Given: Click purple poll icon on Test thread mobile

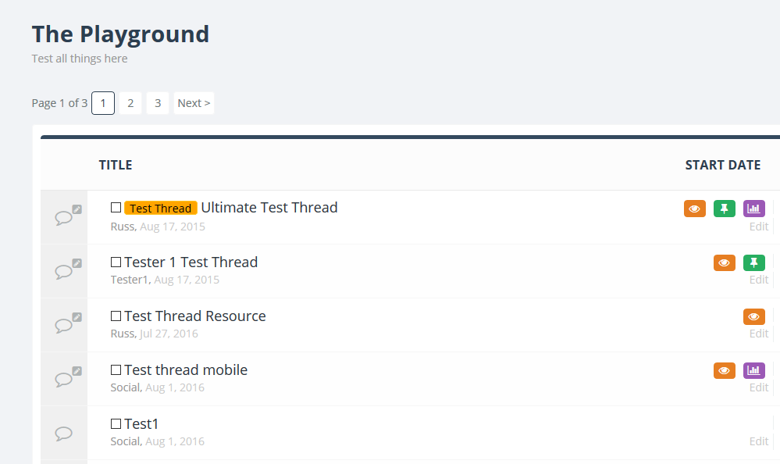Looking at the screenshot, I should pyautogui.click(x=754, y=370).
